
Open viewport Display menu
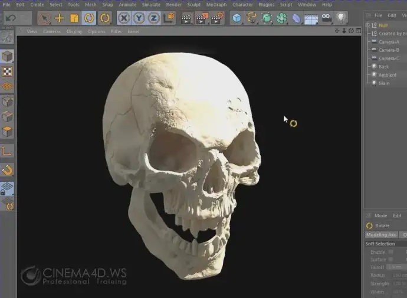click(74, 31)
